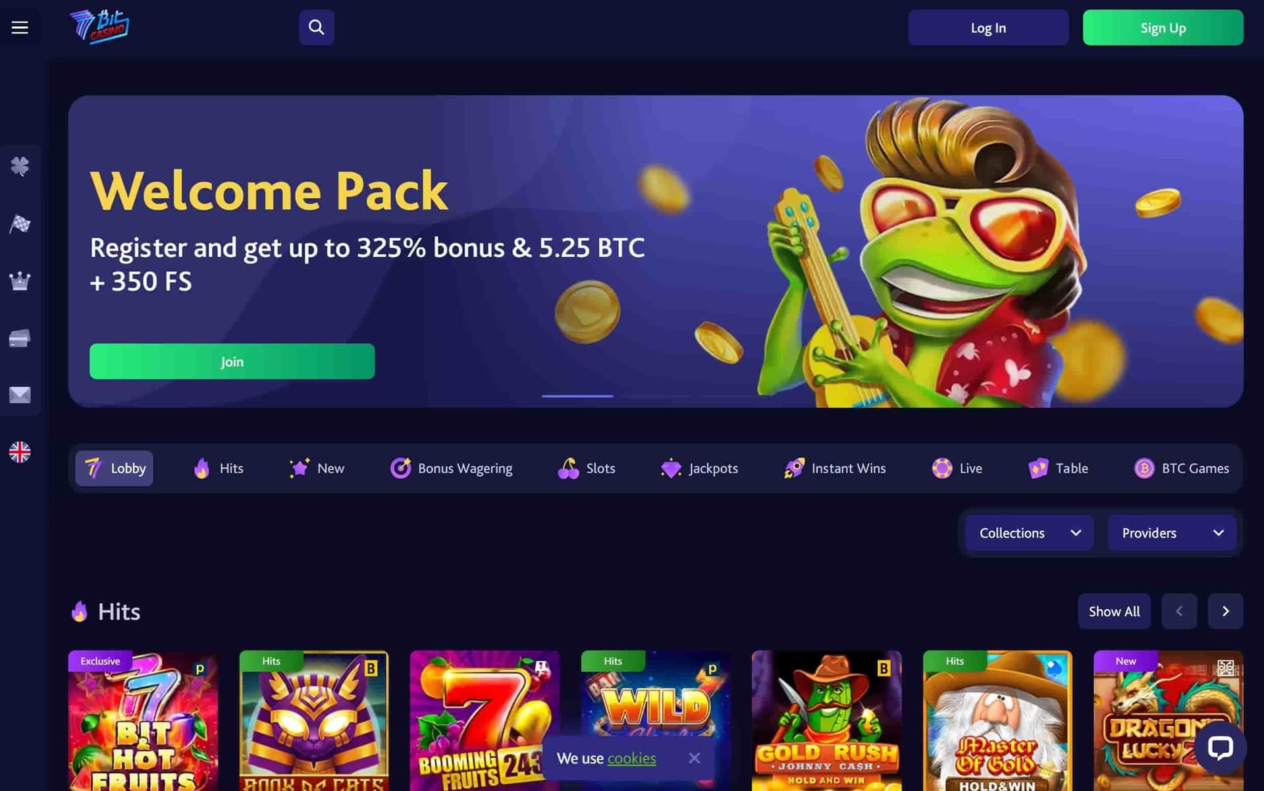The height and width of the screenshot is (791, 1264).
Task: Click the 7Bit Casino logo
Action: (99, 27)
